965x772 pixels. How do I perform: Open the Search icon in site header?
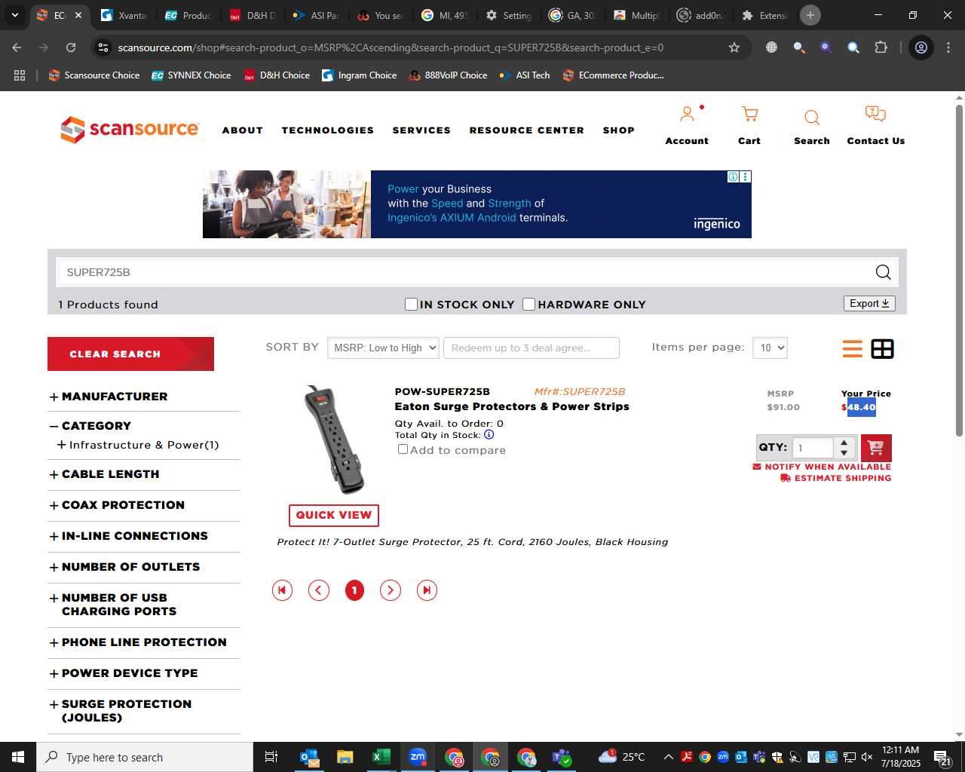812,118
